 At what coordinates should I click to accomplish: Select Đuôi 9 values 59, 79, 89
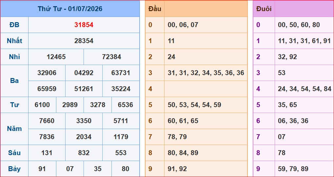pos(293,169)
